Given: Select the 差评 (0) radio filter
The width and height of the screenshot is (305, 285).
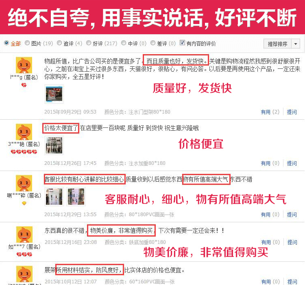Looking at the screenshot, I should (153, 43).
